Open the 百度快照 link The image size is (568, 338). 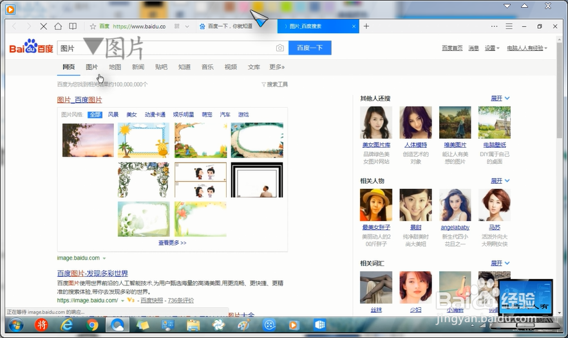point(151,300)
